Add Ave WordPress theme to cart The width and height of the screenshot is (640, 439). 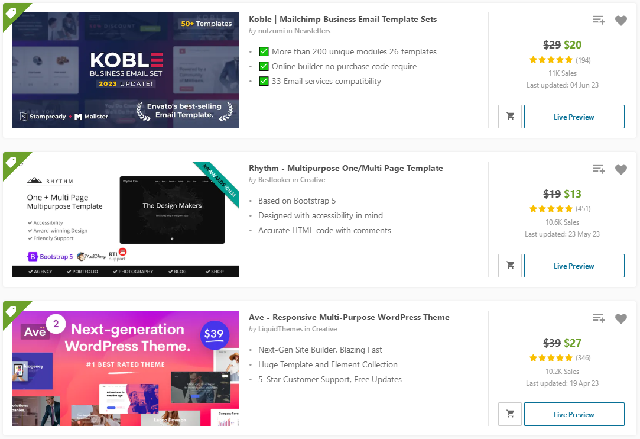coord(510,414)
